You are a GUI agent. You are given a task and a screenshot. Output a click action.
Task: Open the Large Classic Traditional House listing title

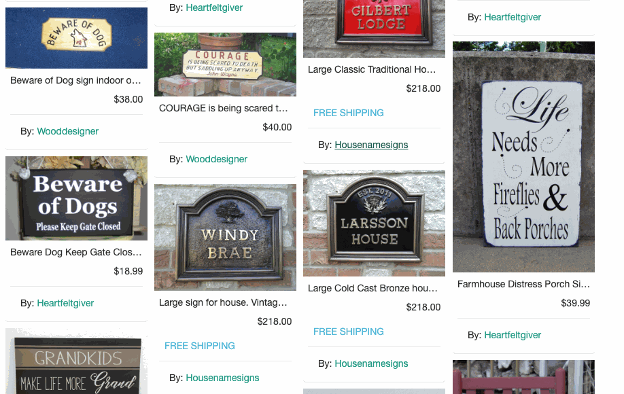point(372,69)
